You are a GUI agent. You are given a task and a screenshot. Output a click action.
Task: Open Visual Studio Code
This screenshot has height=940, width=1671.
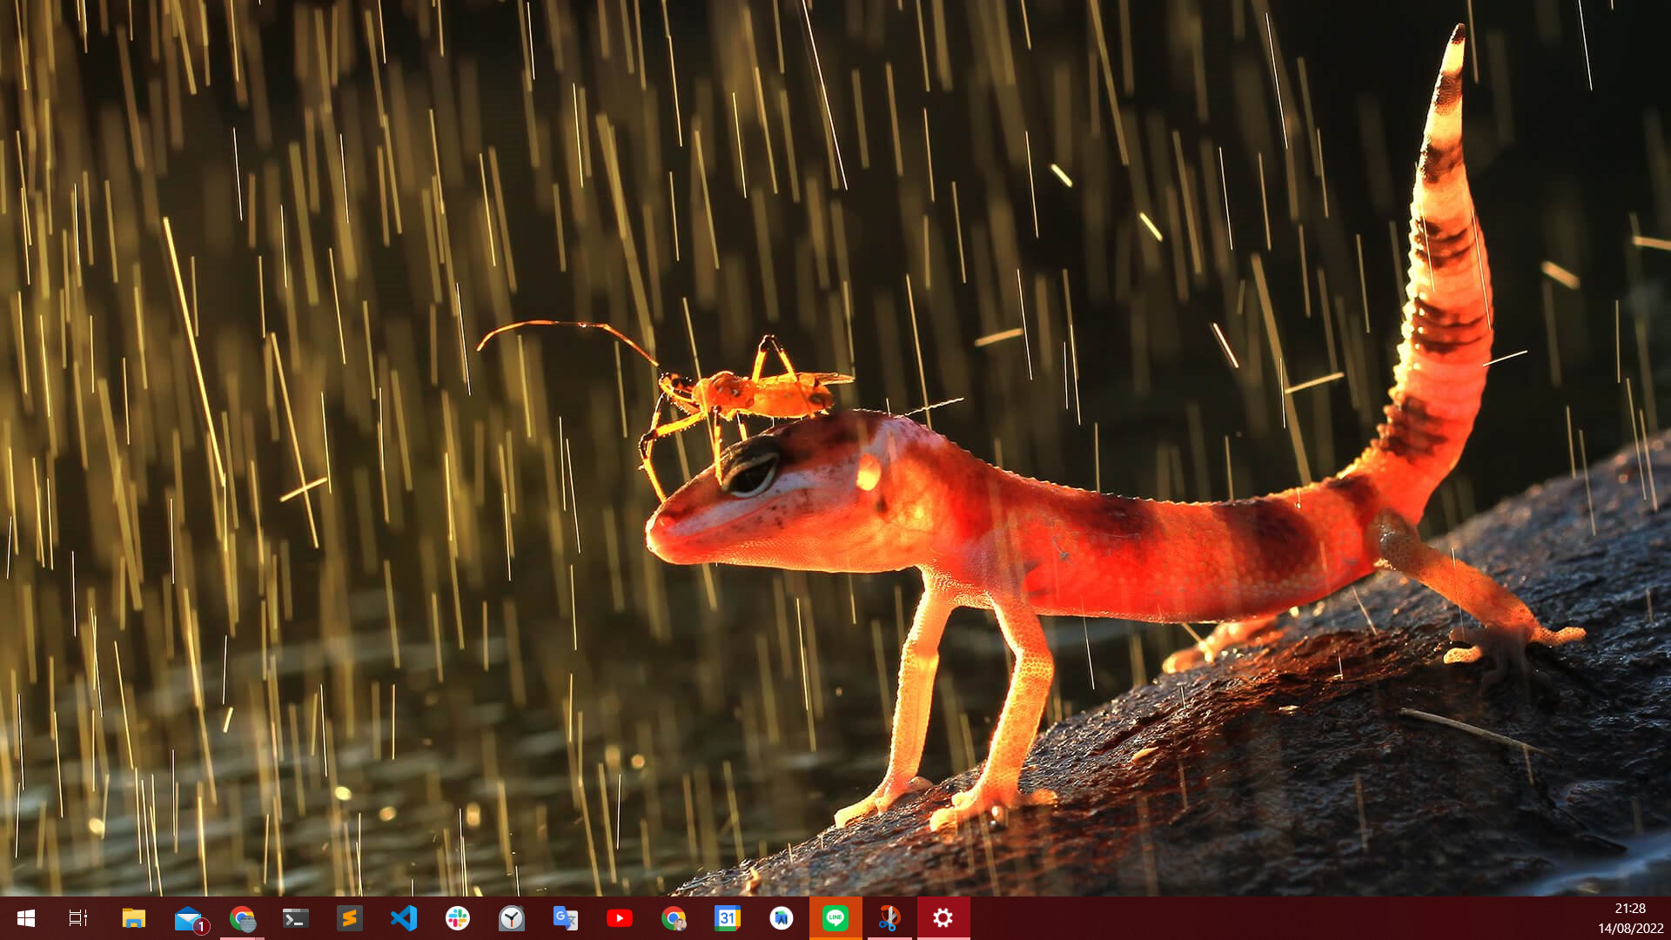[x=404, y=918]
